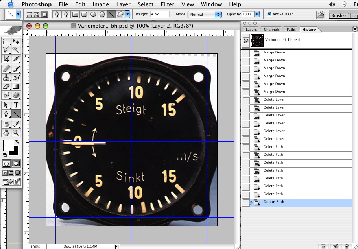
Task: Select the first Delete Layer history state
Action: tap(274, 100)
